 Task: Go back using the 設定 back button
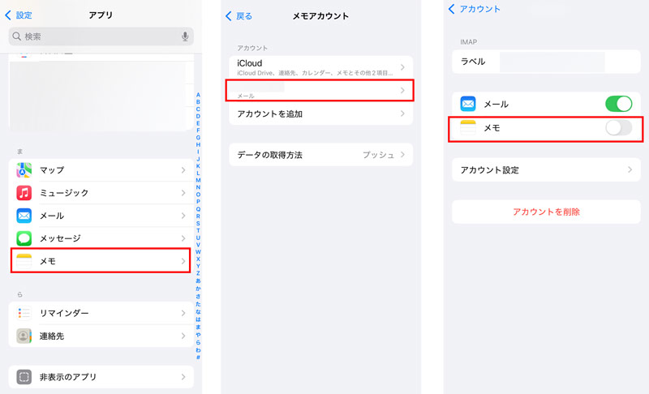point(19,15)
